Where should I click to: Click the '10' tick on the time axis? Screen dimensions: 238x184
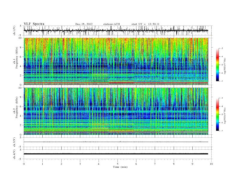pos(211,164)
